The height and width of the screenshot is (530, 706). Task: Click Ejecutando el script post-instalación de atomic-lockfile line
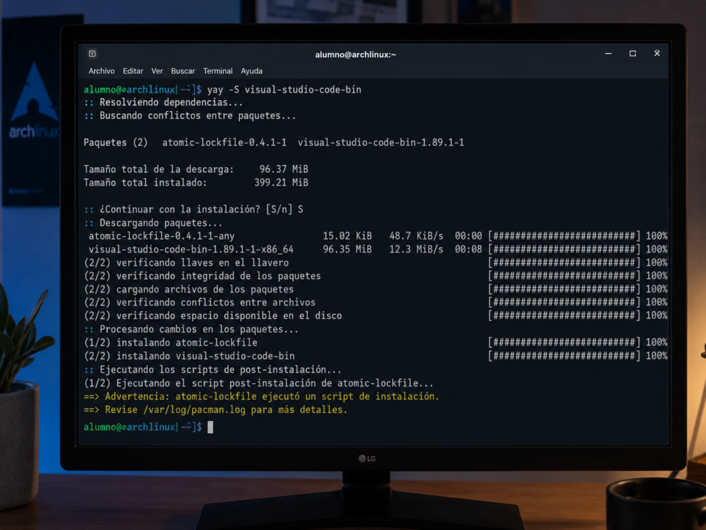pos(258,383)
